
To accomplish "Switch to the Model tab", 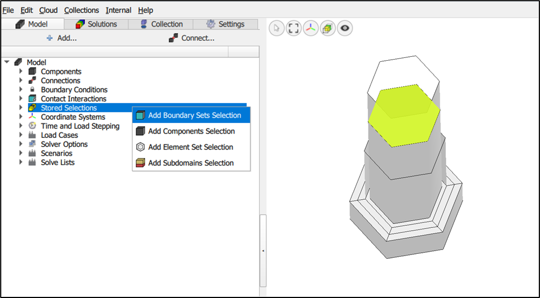I will [x=33, y=24].
